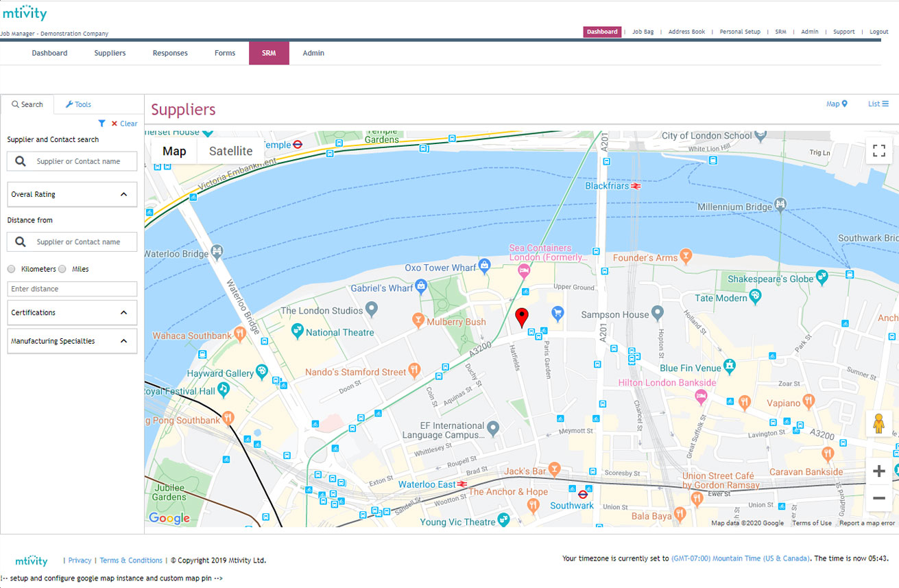This screenshot has height=588, width=899.
Task: Click the Shakespeare's Globe marker icon
Action: pyautogui.click(x=822, y=277)
